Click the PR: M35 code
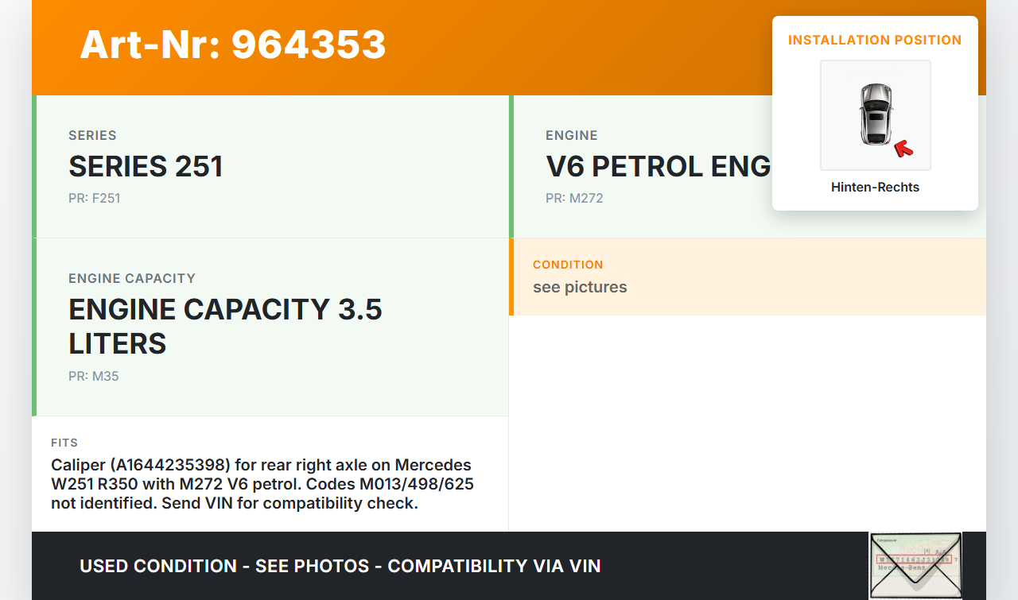Image resolution: width=1018 pixels, height=600 pixels. pos(93,376)
